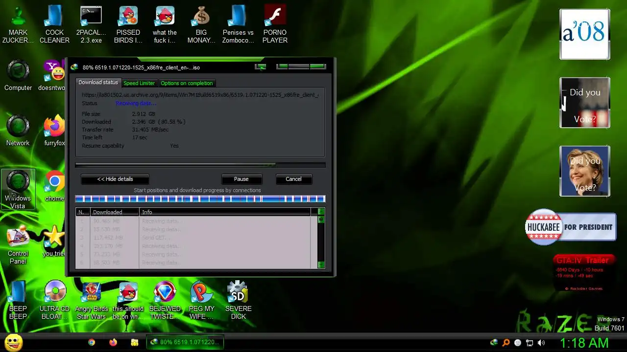Click the network tray icon
627x352 pixels.
[530, 343]
